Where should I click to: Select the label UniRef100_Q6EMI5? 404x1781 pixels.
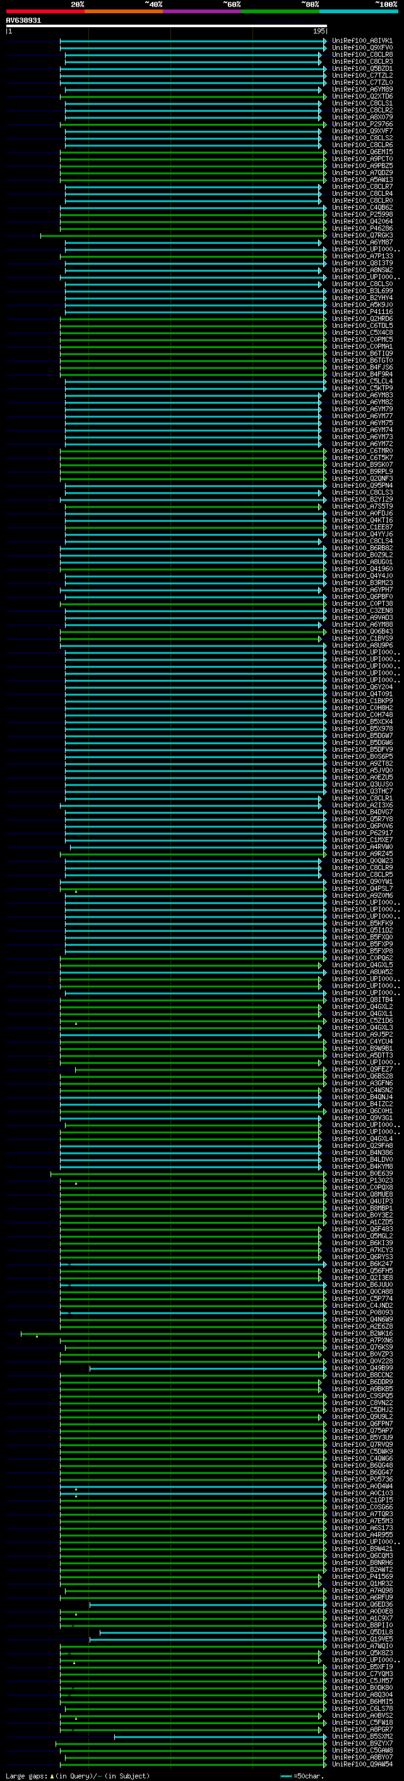click(362, 152)
